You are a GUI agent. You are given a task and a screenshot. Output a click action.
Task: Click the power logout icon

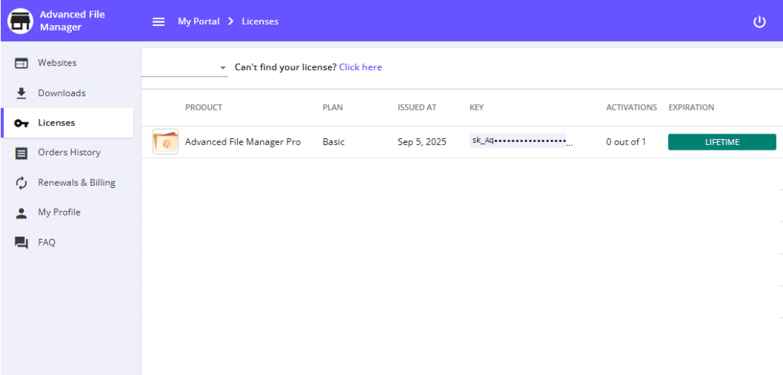(759, 21)
